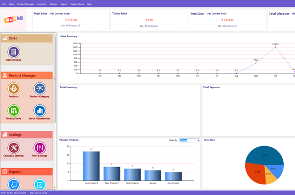Click the blue report icon under Reports
Image resolution: width=295 pixels, height=195 pixels.
[x=14, y=184]
